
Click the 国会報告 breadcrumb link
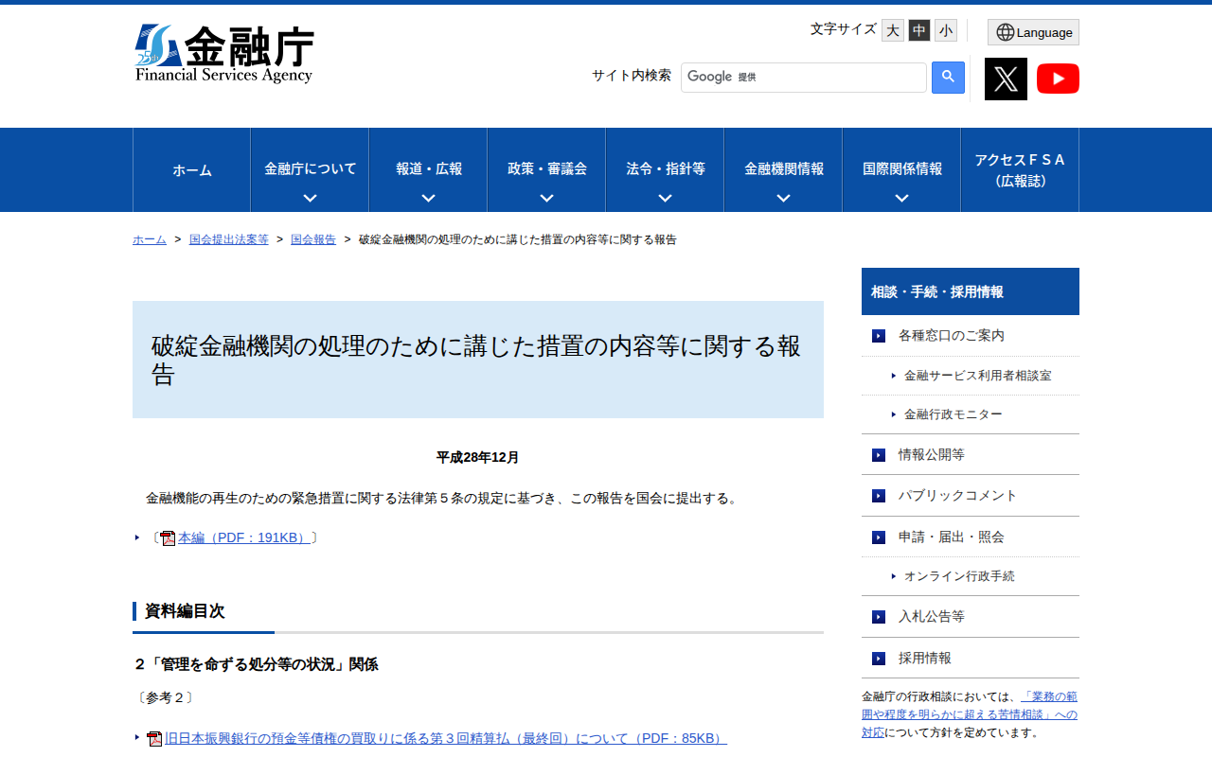(313, 239)
